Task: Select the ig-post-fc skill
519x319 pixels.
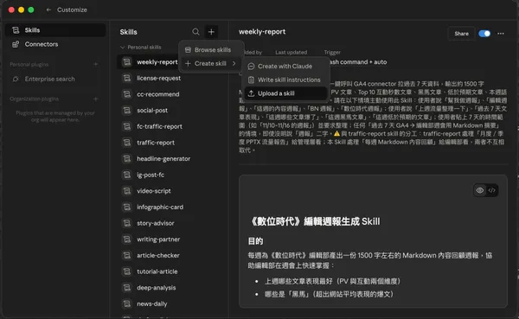Action: [170, 175]
